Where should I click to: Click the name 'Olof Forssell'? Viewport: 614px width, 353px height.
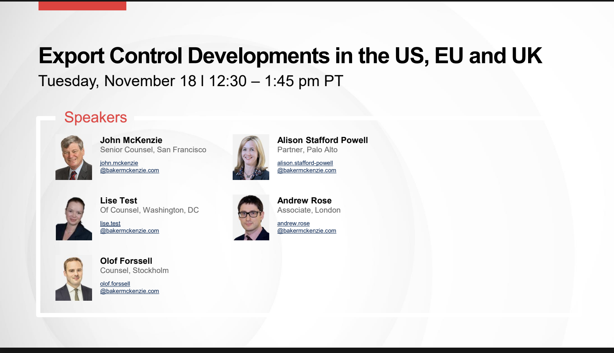point(126,261)
